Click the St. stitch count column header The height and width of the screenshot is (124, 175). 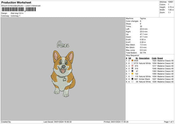click(x=136, y=58)
